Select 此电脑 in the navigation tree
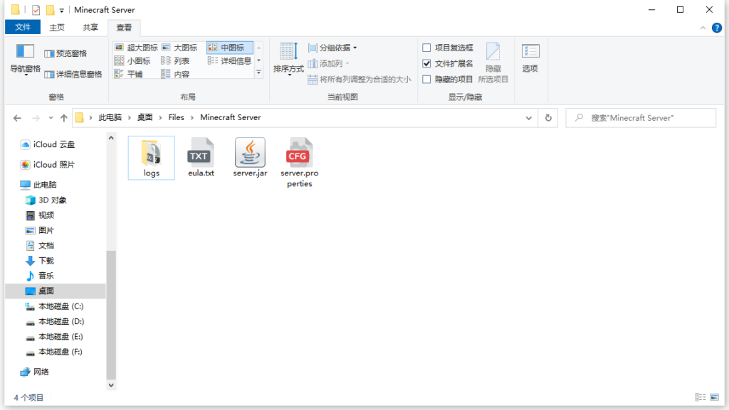The height and width of the screenshot is (410, 729). coord(38,185)
